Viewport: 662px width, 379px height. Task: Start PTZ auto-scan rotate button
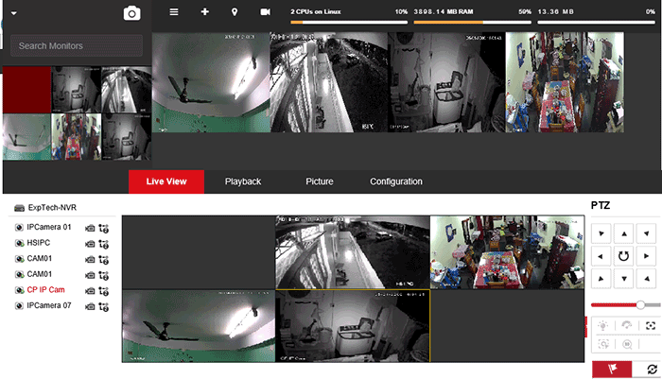tap(624, 256)
